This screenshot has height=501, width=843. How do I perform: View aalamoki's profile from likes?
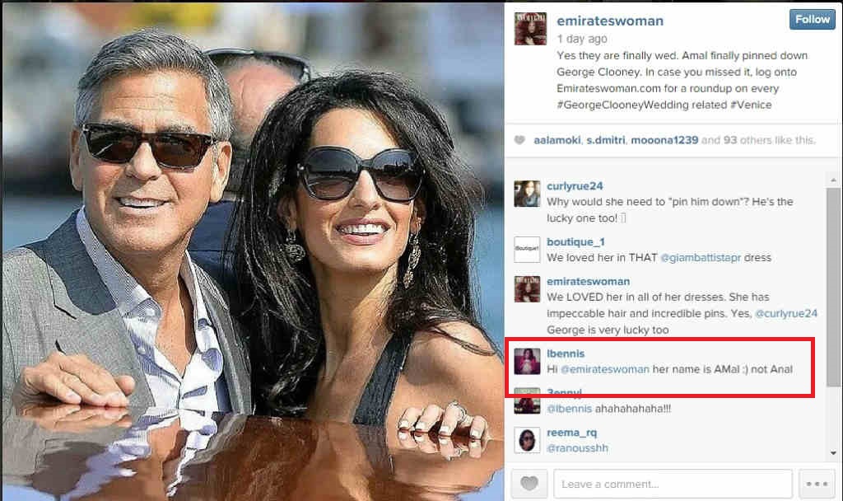tap(557, 140)
